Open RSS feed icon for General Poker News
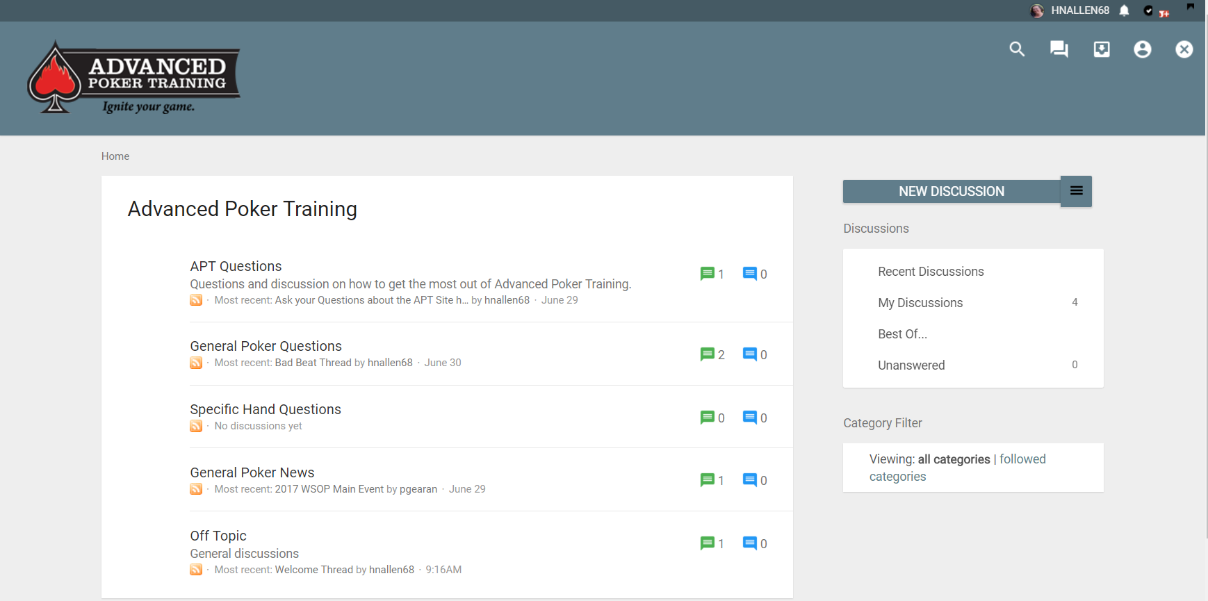The height and width of the screenshot is (601, 1208). coord(197,489)
